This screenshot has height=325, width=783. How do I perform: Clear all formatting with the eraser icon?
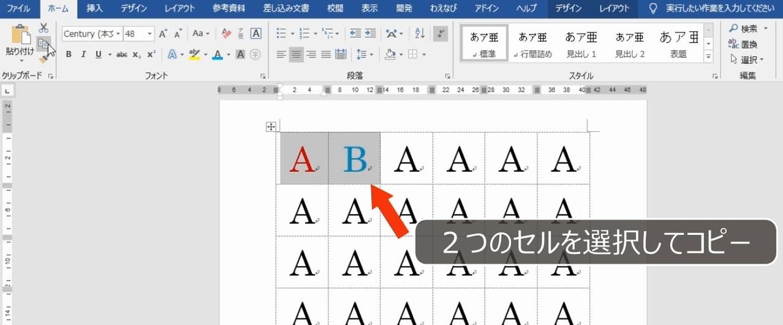(226, 34)
